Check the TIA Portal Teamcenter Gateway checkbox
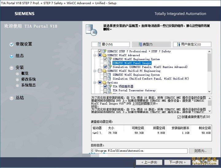The height and width of the screenshot is (168, 221). point(105,90)
